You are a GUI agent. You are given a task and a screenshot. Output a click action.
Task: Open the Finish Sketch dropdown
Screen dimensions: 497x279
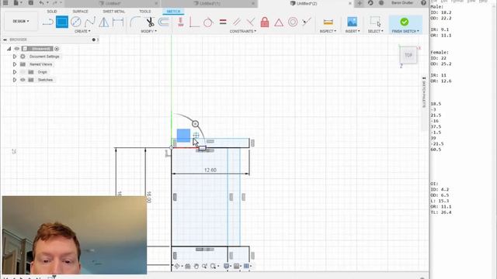[405, 31]
